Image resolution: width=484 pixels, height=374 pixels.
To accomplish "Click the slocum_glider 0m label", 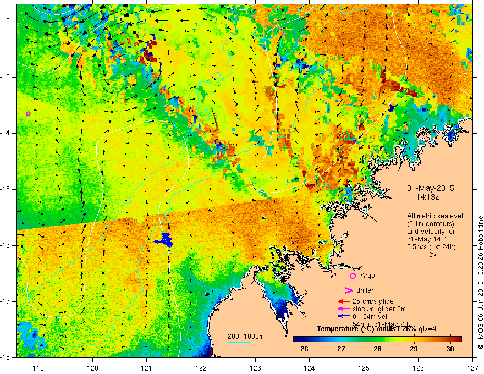I will click(379, 309).
